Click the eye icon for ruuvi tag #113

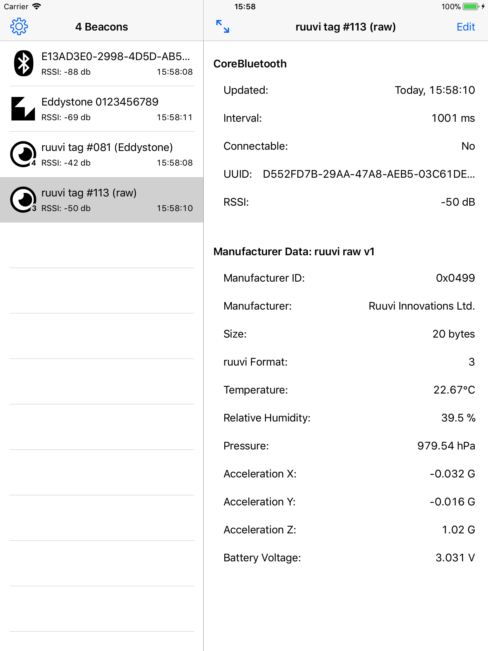(24, 199)
